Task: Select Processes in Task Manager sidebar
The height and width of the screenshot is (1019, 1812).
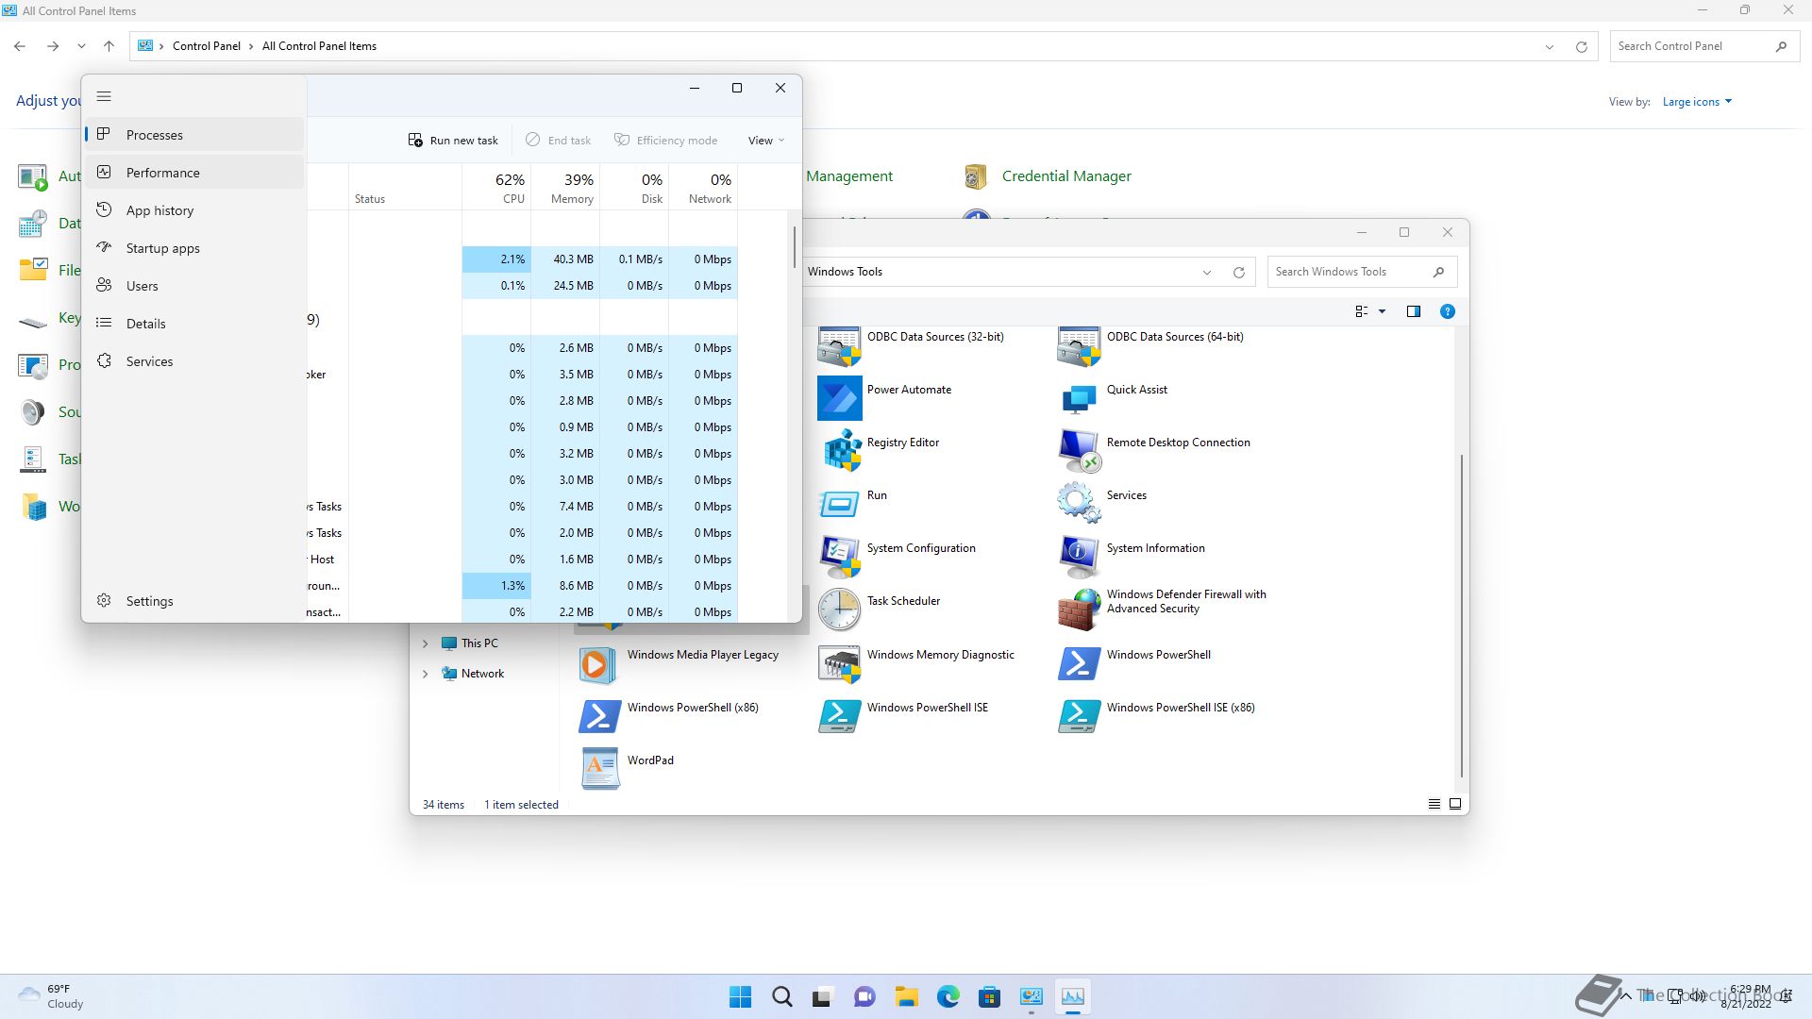Action: (194, 135)
